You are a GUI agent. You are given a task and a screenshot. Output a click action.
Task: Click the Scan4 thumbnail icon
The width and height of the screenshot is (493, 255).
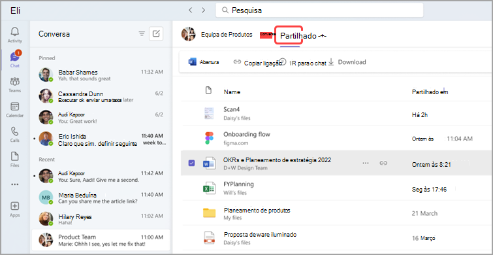pos(209,113)
